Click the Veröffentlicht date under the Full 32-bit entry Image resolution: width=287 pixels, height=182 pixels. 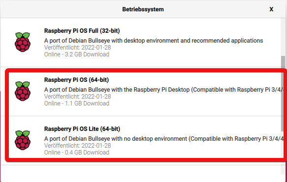coord(78,48)
